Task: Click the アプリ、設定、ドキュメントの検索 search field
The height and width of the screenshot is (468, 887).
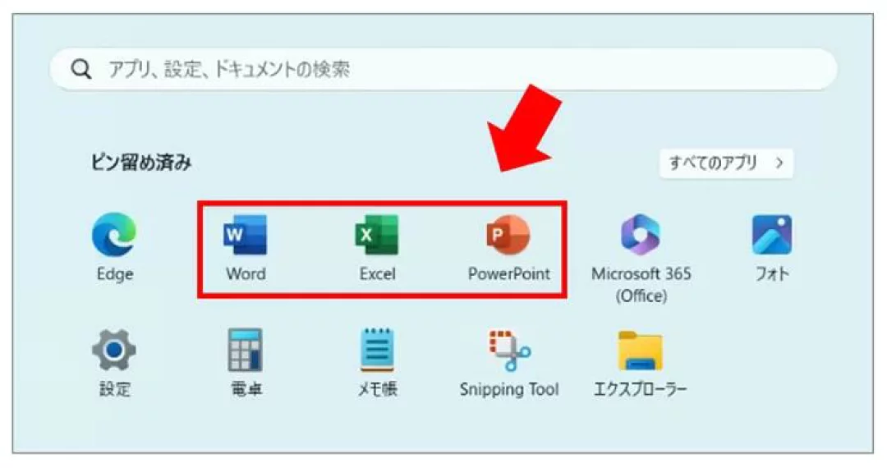Action: click(x=443, y=70)
